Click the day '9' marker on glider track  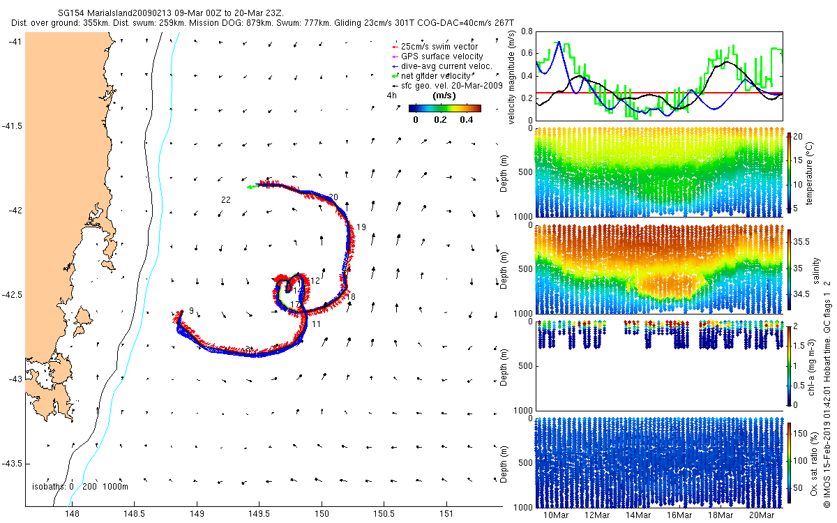point(191,311)
